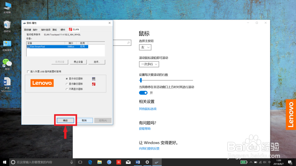Click the power plug tray icon

tap(256, 162)
